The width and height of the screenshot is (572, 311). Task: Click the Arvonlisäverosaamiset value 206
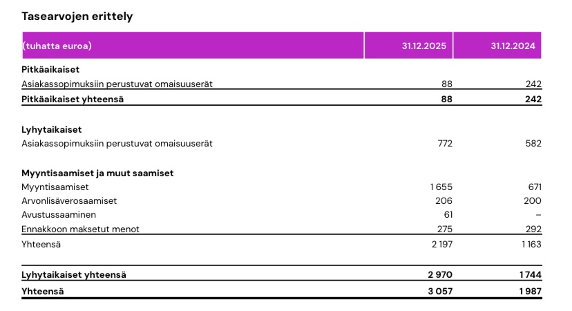pos(444,201)
